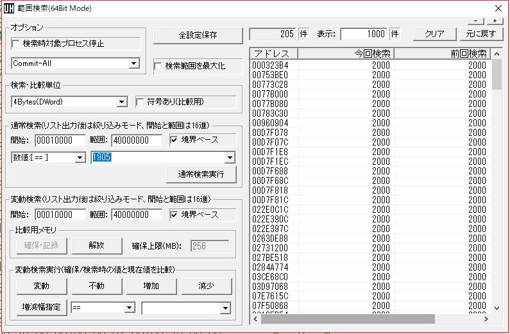Click the UH application icon in title bar
This screenshot has width=510, height=334.
coord(9,8)
